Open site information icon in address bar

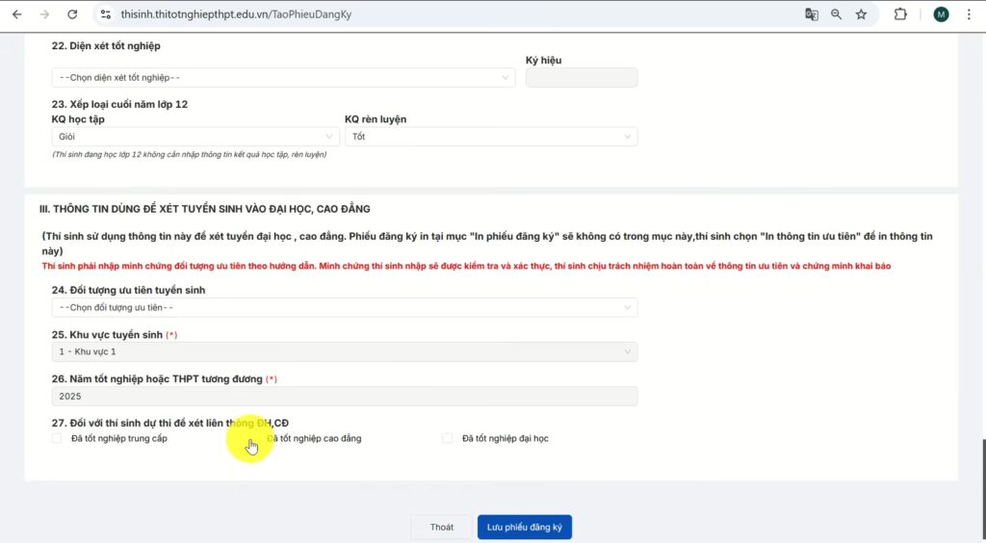coord(106,14)
